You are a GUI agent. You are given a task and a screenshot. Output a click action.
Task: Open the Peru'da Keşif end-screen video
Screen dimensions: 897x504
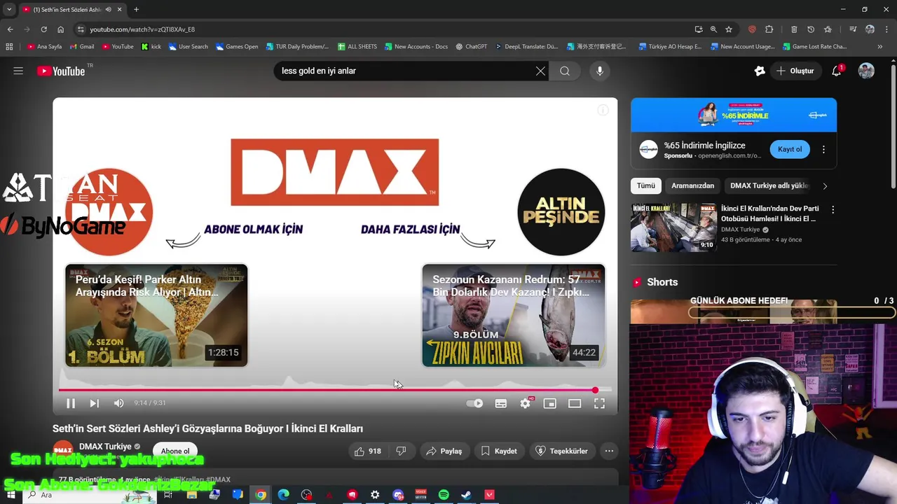[x=156, y=315]
